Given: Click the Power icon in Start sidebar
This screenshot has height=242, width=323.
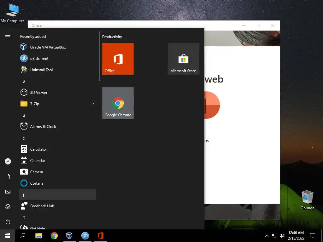Looking at the screenshot, I should pos(8,222).
